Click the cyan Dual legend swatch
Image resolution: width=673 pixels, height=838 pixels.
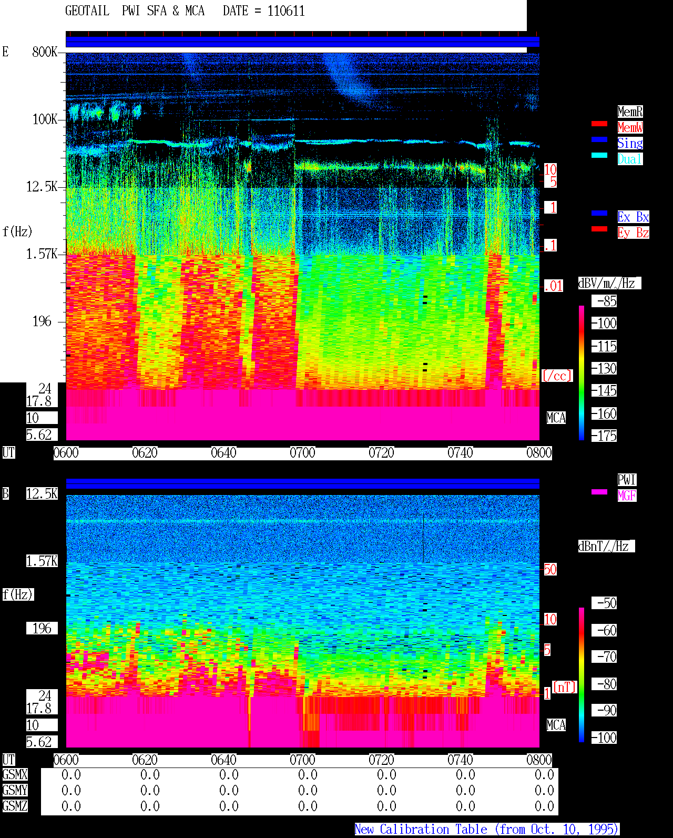[599, 156]
